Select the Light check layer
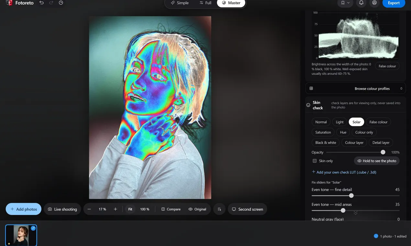The width and height of the screenshot is (411, 246). click(339, 122)
